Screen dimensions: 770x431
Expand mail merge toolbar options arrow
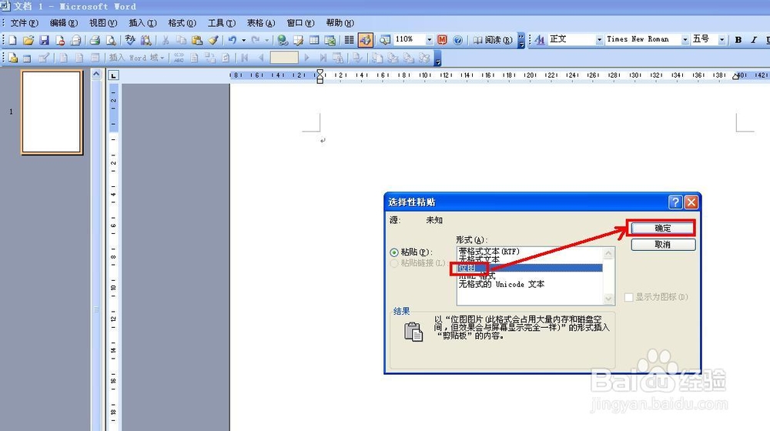[437, 58]
